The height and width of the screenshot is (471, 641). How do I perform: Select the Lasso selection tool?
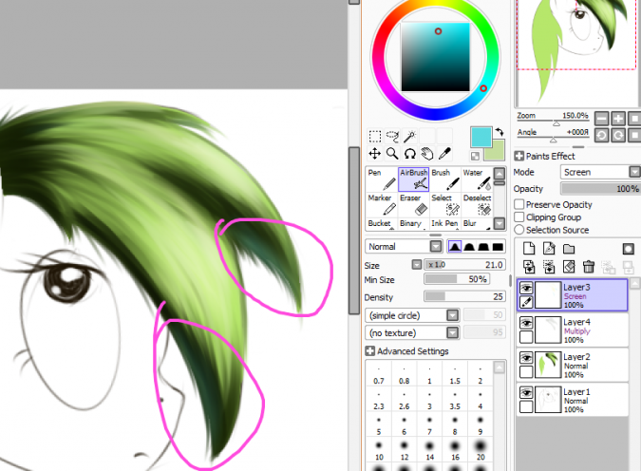pyautogui.click(x=392, y=137)
